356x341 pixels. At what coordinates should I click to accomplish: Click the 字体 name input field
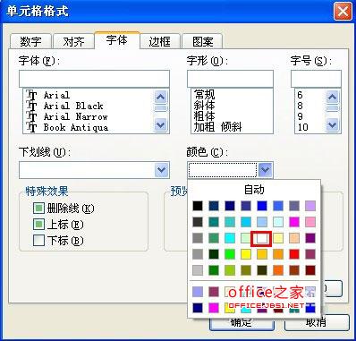tap(94, 79)
